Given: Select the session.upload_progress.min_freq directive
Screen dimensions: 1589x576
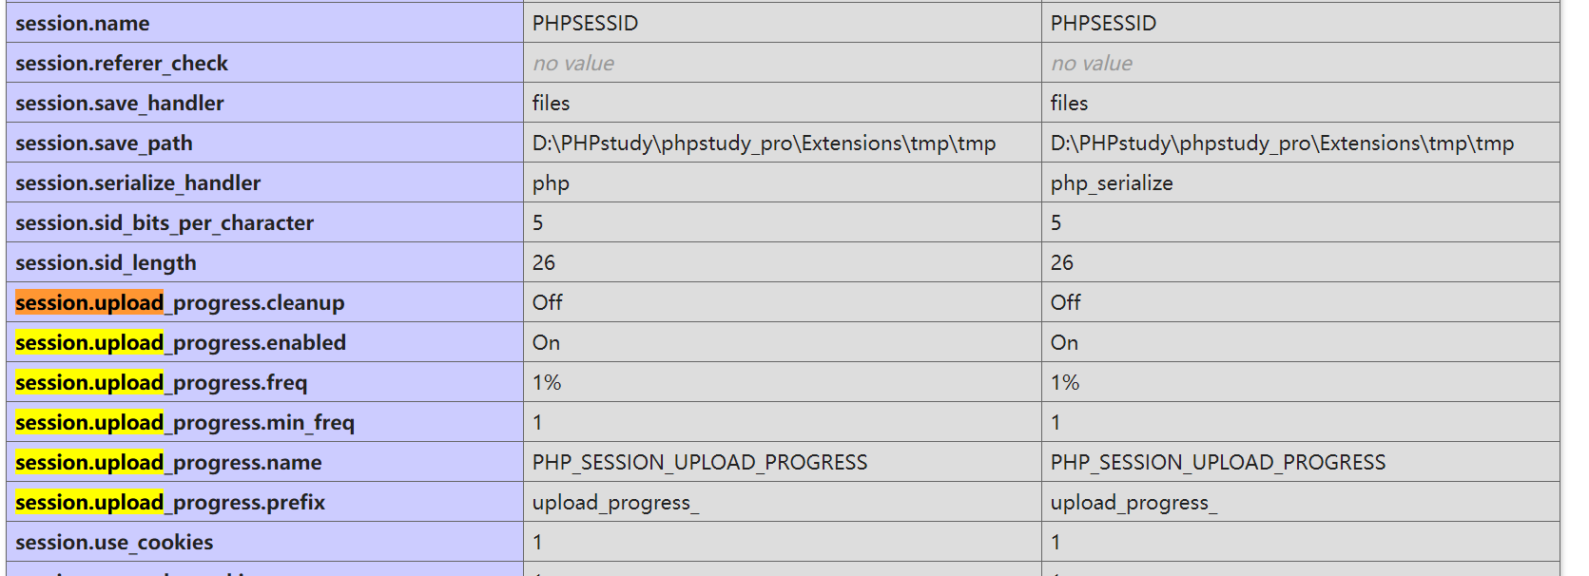Looking at the screenshot, I should pyautogui.click(x=184, y=422).
